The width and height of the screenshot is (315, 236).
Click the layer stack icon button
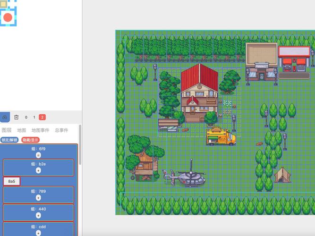[x=5, y=117]
